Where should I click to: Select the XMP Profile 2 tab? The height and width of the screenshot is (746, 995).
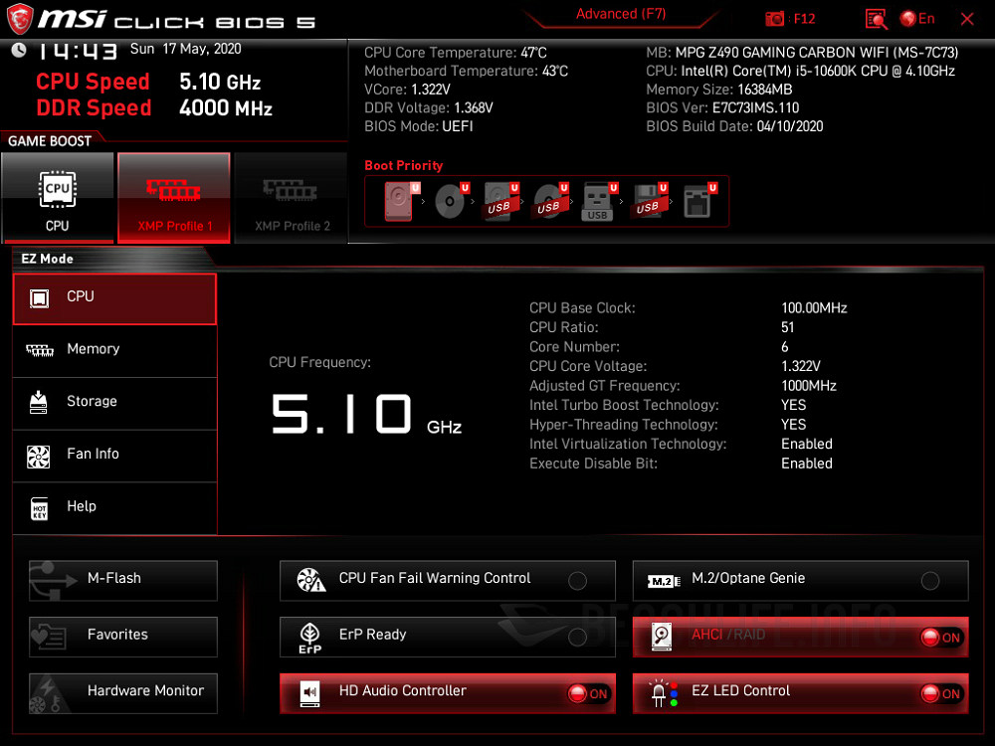coord(291,197)
